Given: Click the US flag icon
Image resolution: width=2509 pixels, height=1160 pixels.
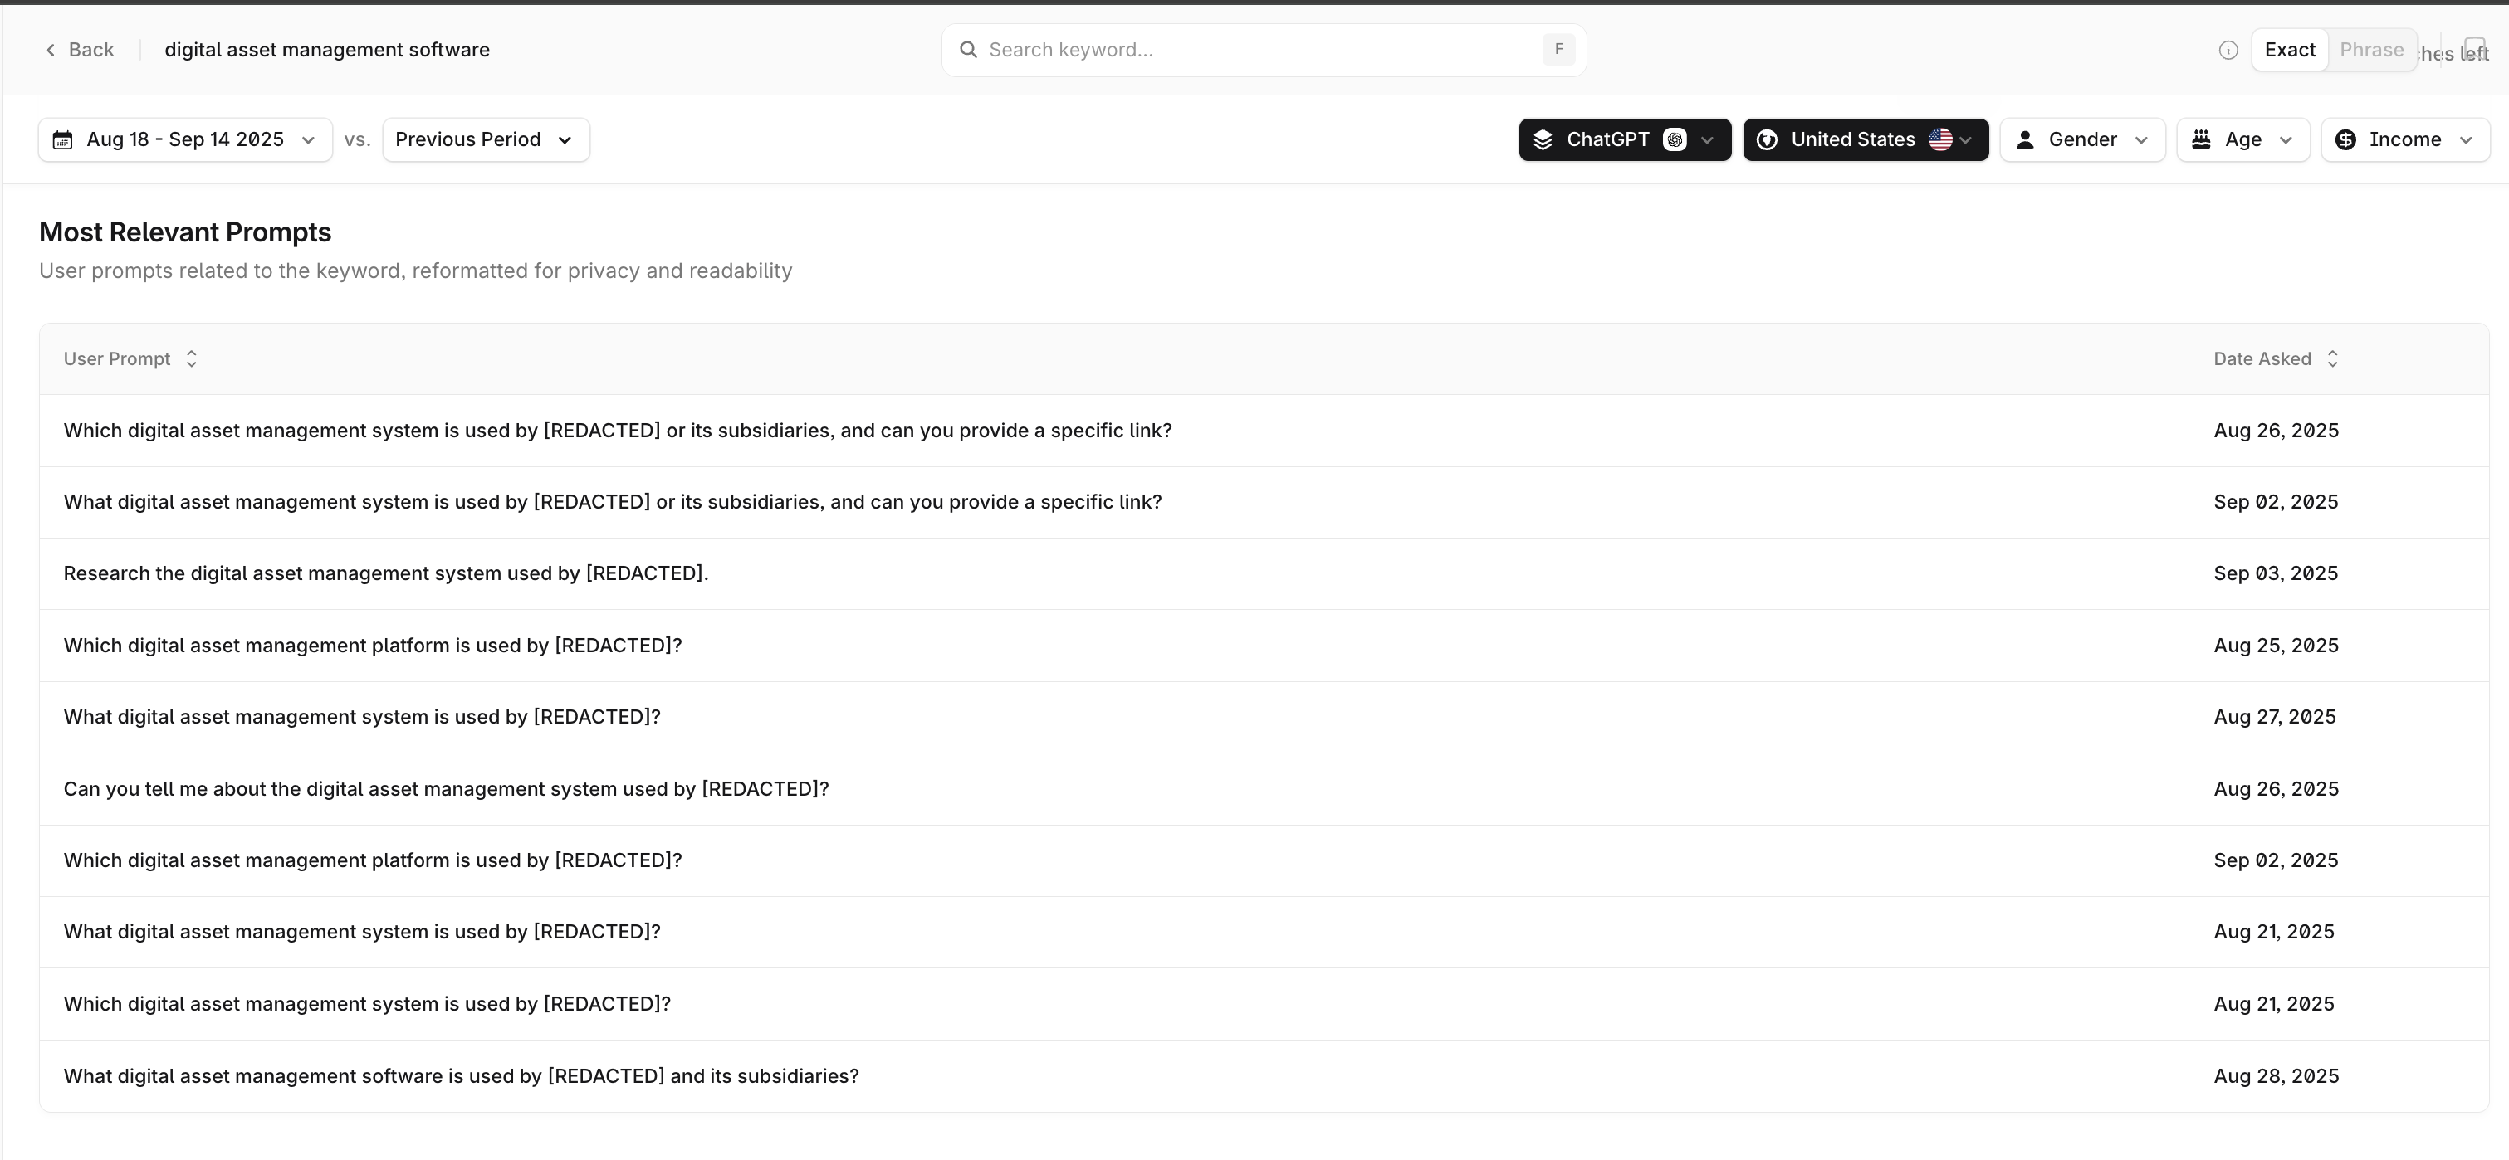Looking at the screenshot, I should 1940,139.
